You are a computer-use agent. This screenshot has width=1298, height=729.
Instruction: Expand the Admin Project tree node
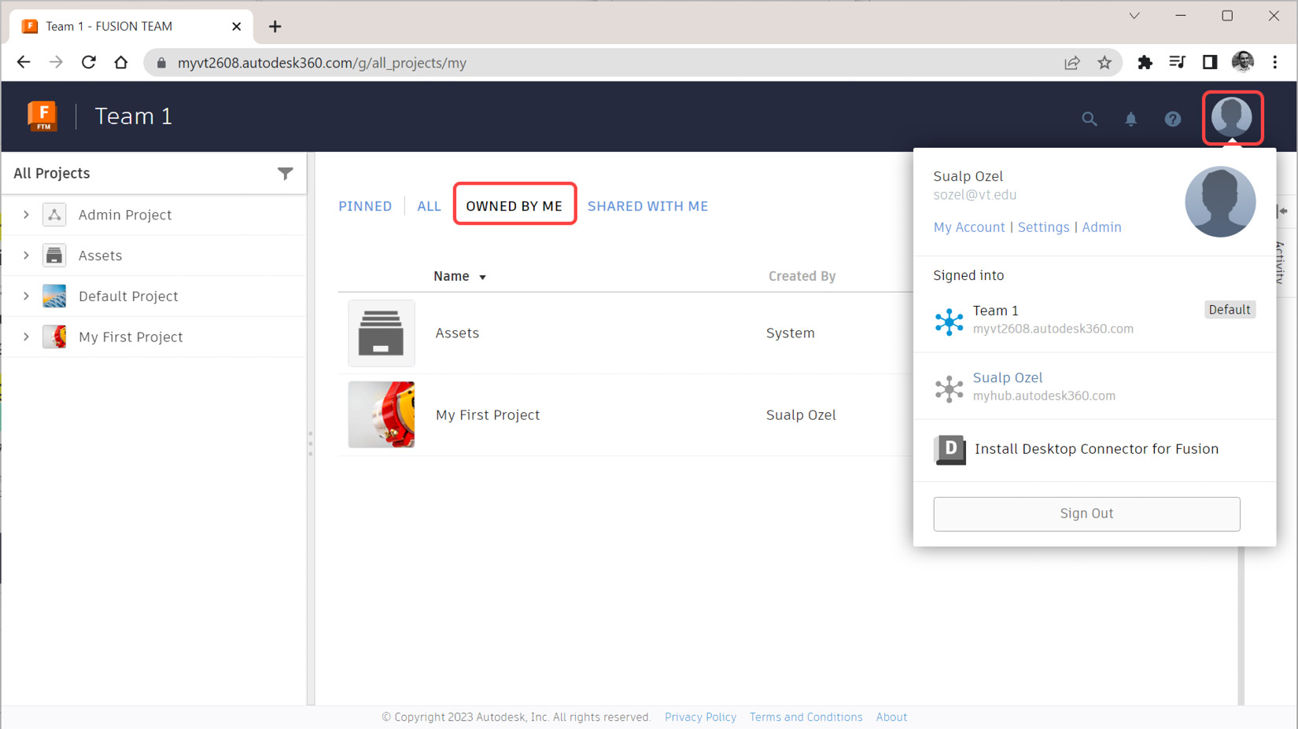click(x=26, y=215)
